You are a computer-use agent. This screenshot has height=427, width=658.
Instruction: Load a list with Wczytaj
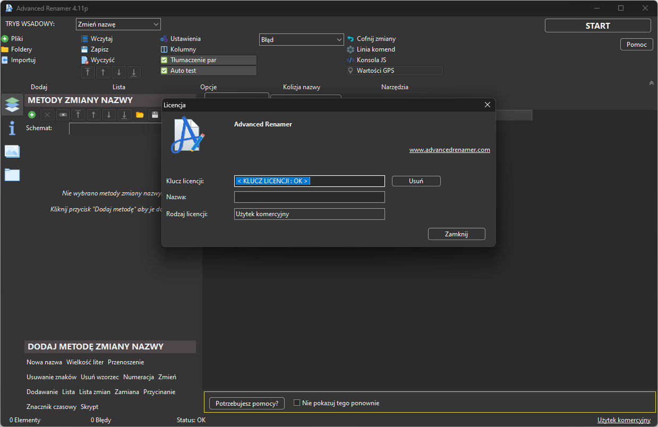(97, 39)
